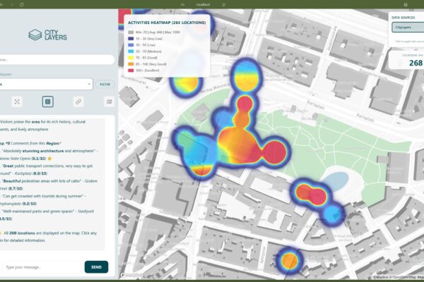Viewport: 424px width, 282px height.
Task: Click the yellow 70-85 Good legend swatch
Action: tap(130, 58)
